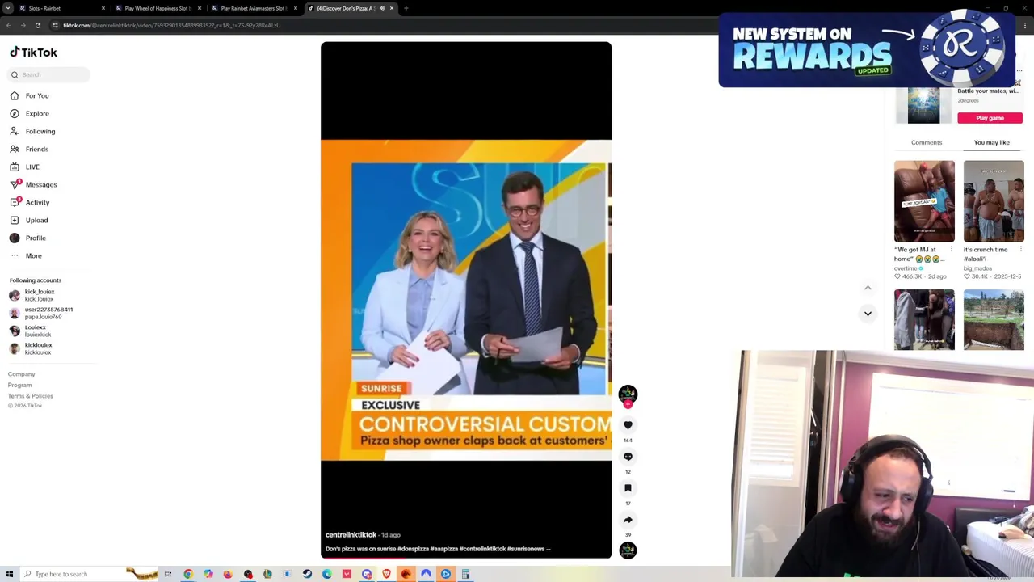The height and width of the screenshot is (582, 1034).
Task: Switch to Play Rainbet Aviamasters Slot tab
Action: coord(254,8)
